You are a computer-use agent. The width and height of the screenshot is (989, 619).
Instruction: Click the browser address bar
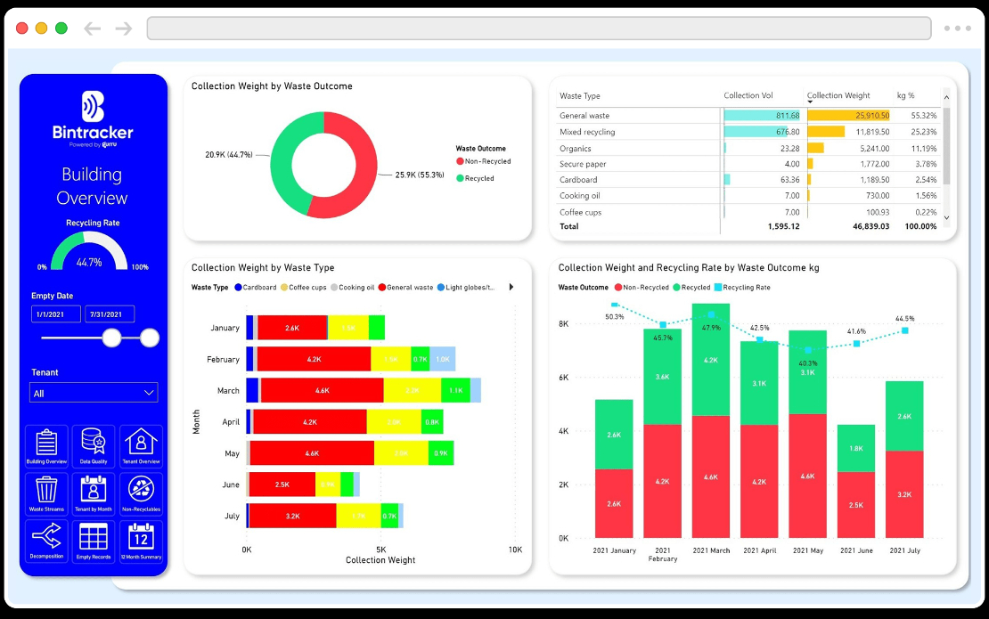tap(539, 29)
